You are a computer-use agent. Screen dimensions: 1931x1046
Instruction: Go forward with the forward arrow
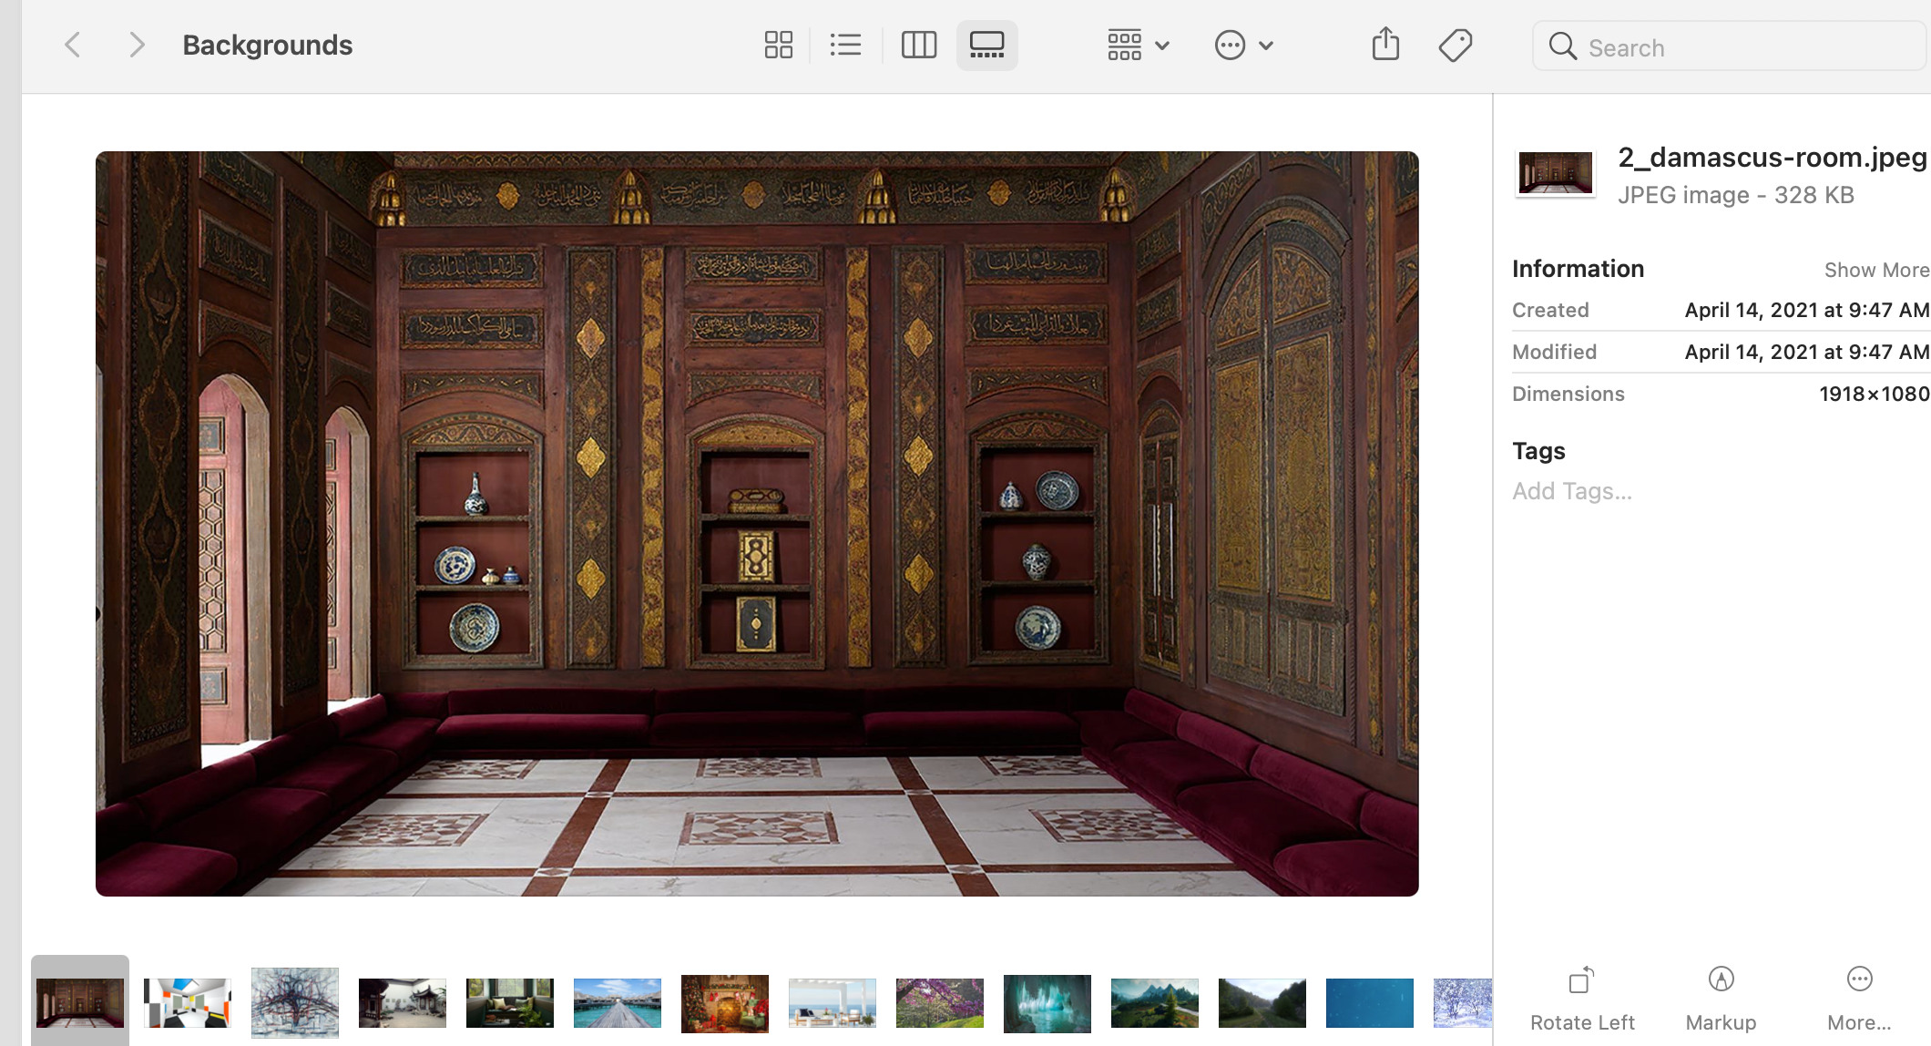point(137,45)
